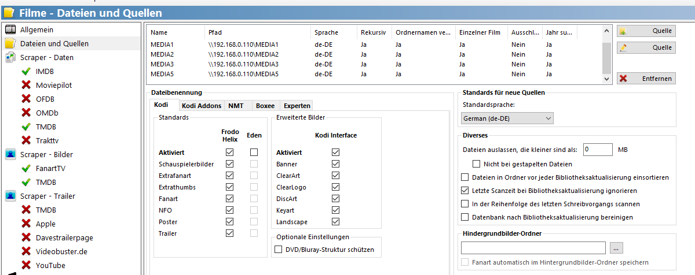The image size is (695, 275).
Task: Click the Sprache column header
Action: pos(334,32)
